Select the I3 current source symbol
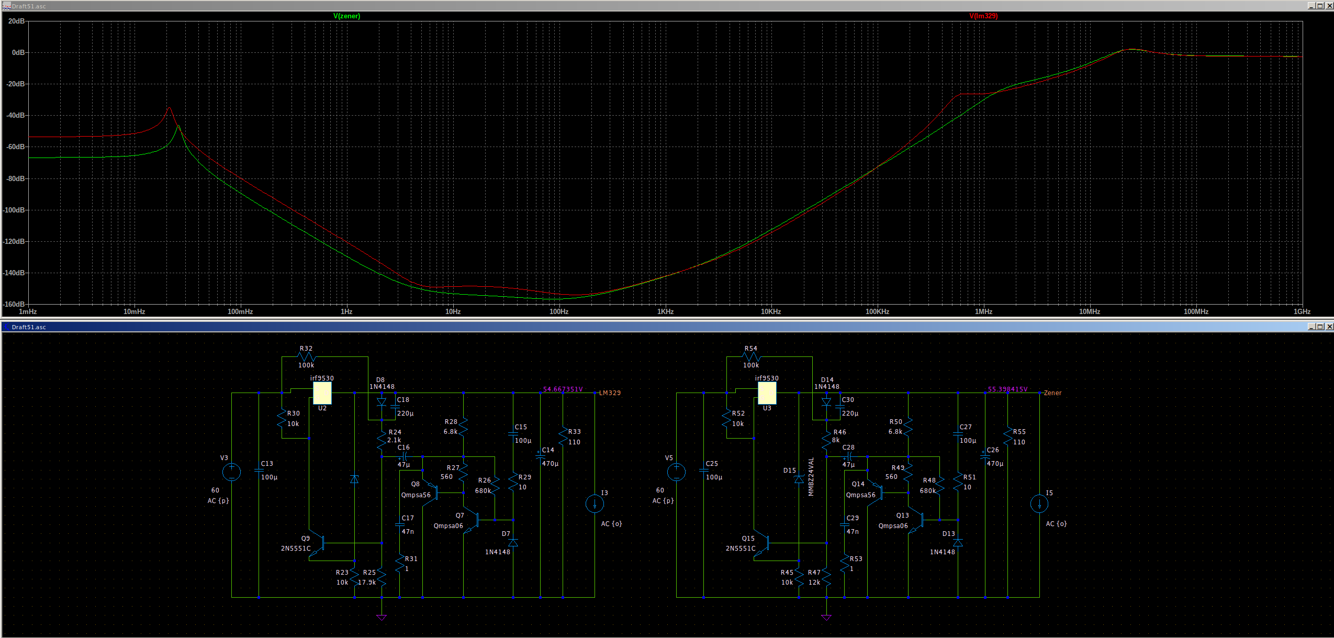Viewport: 1334px width, 638px height. tap(595, 504)
